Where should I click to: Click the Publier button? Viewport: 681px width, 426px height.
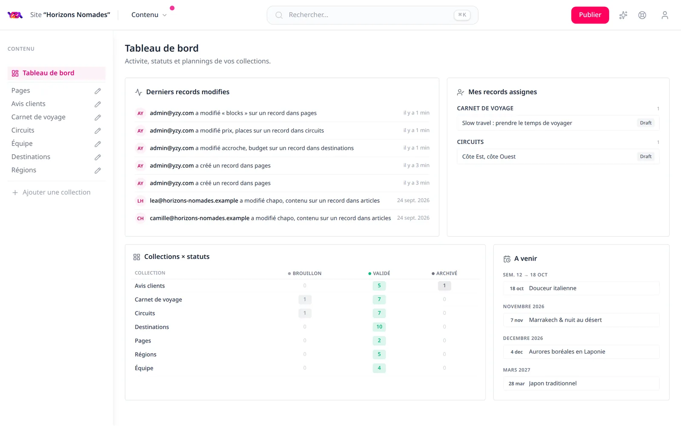tap(590, 15)
